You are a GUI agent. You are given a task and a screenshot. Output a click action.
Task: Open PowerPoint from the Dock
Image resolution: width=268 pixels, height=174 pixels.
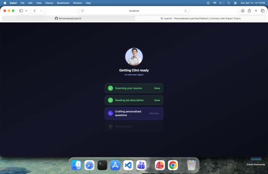[x=160, y=165]
